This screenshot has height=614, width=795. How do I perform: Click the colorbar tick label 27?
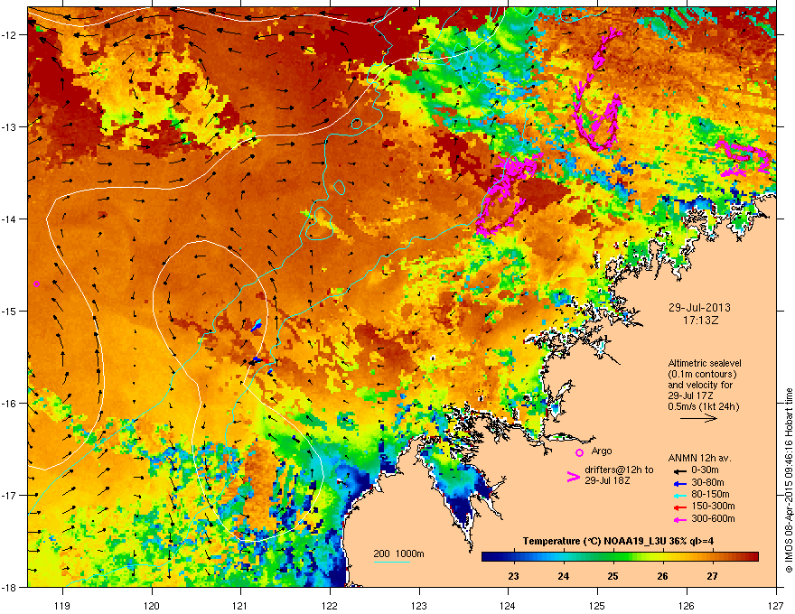713,576
